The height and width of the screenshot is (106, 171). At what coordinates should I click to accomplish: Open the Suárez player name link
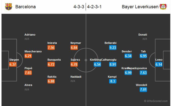(x=76, y=60)
